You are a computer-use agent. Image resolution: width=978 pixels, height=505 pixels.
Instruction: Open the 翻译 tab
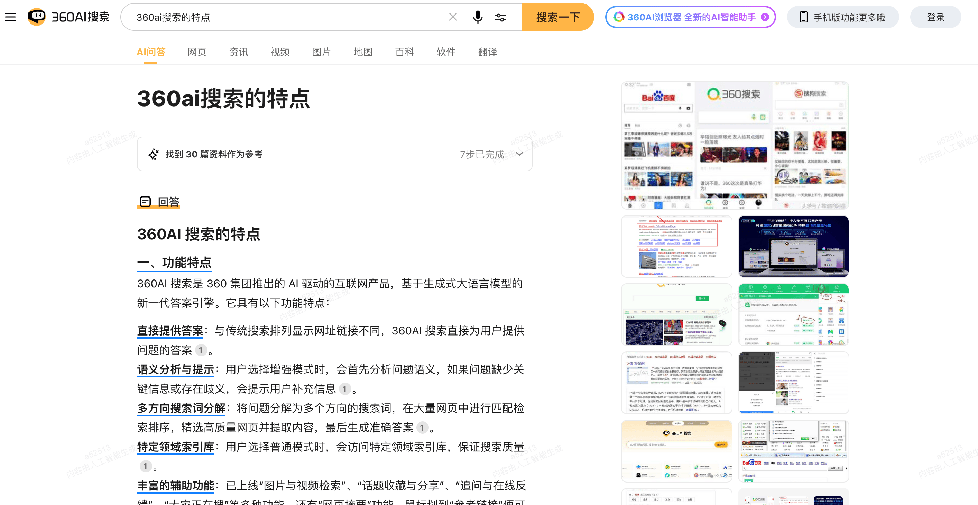487,52
